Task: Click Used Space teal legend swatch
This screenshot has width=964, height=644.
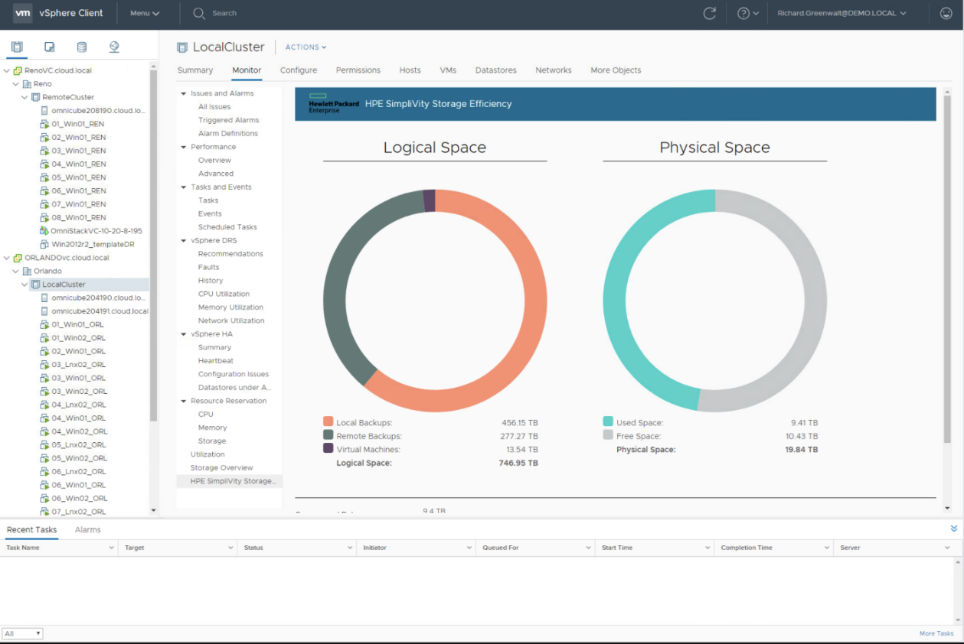Action: click(x=608, y=421)
